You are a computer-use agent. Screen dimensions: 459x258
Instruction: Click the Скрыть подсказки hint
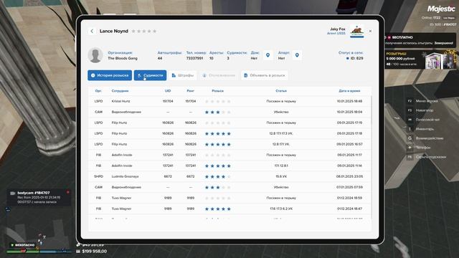point(427,157)
